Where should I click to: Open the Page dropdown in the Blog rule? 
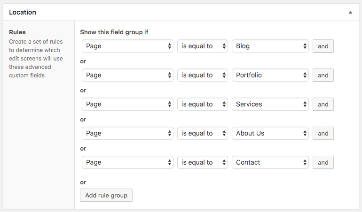[x=127, y=46]
